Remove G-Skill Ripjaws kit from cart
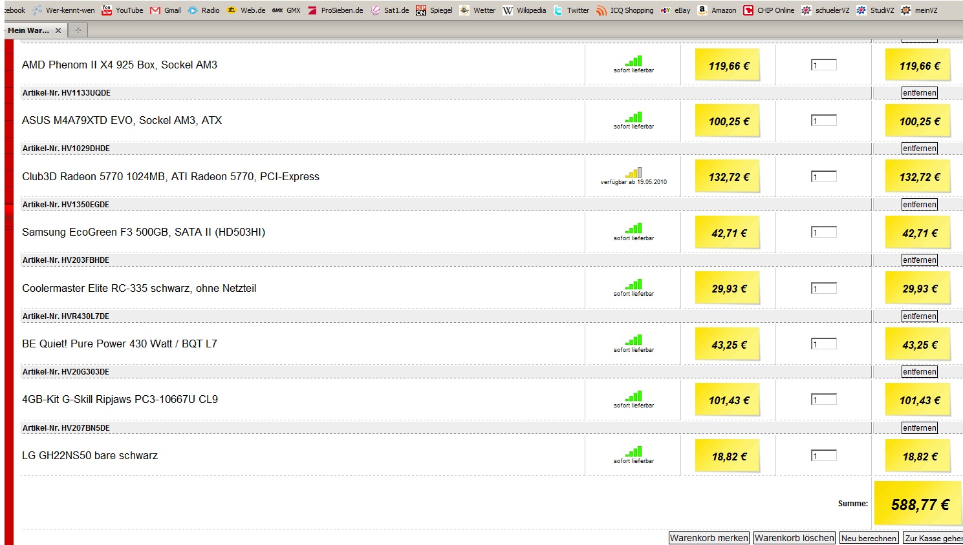The width and height of the screenshot is (963, 545). coord(920,372)
